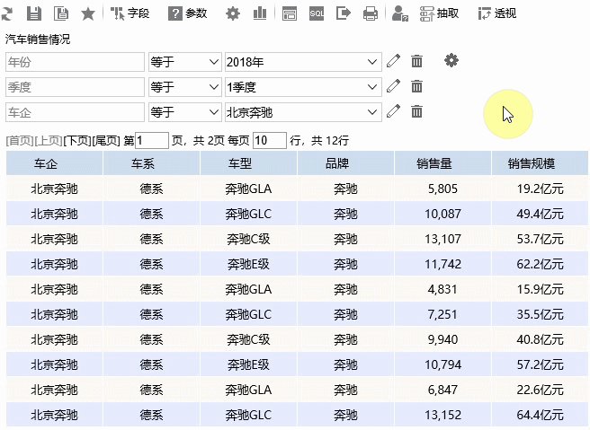Click the 13,107 sales cell
This screenshot has height=430, width=590.
[442, 239]
